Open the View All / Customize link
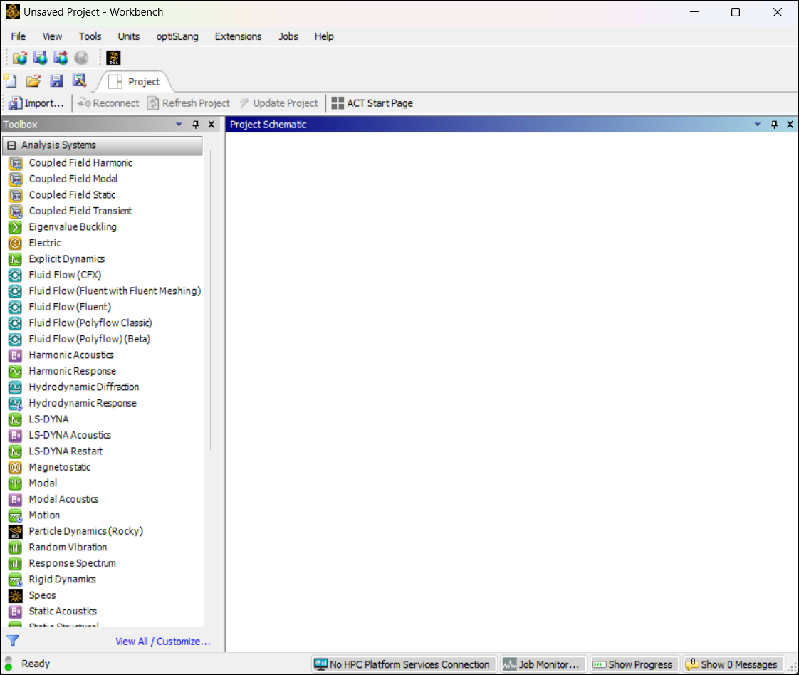 coord(163,642)
